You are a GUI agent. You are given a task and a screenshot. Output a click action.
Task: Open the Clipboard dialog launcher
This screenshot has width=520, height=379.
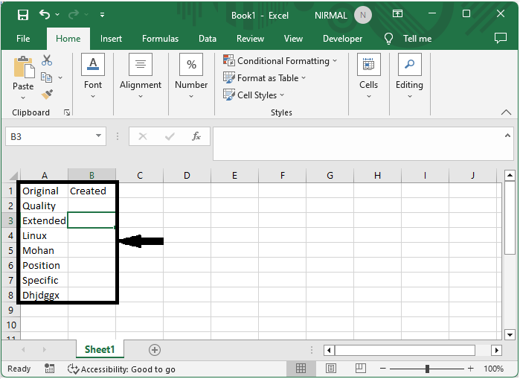click(67, 113)
